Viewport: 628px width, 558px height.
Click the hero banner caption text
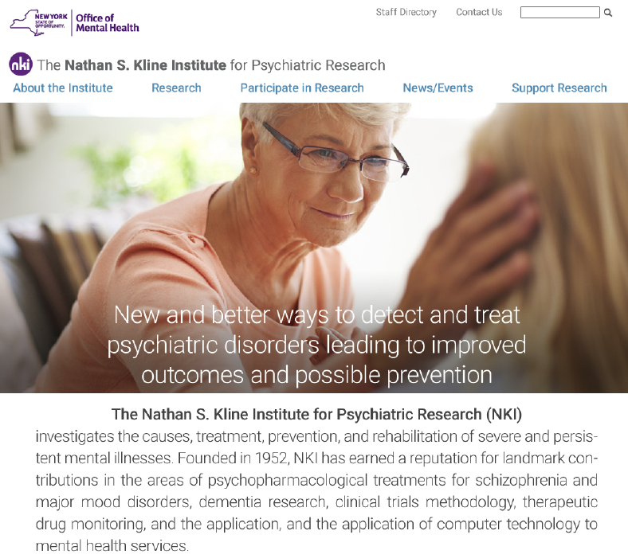316,345
